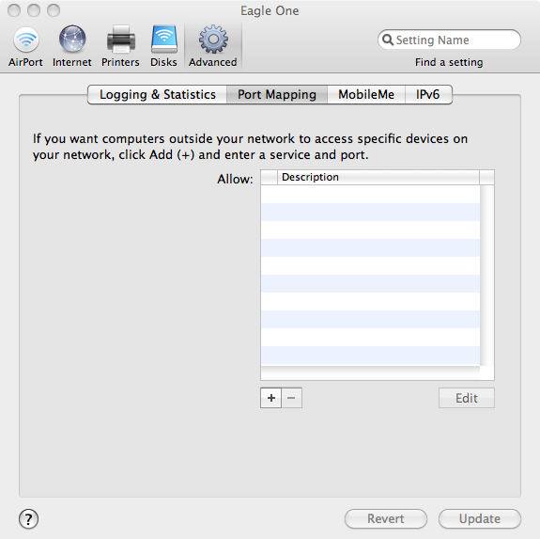Image resolution: width=540 pixels, height=539 pixels.
Task: Open the Printers settings pane
Action: tap(120, 46)
